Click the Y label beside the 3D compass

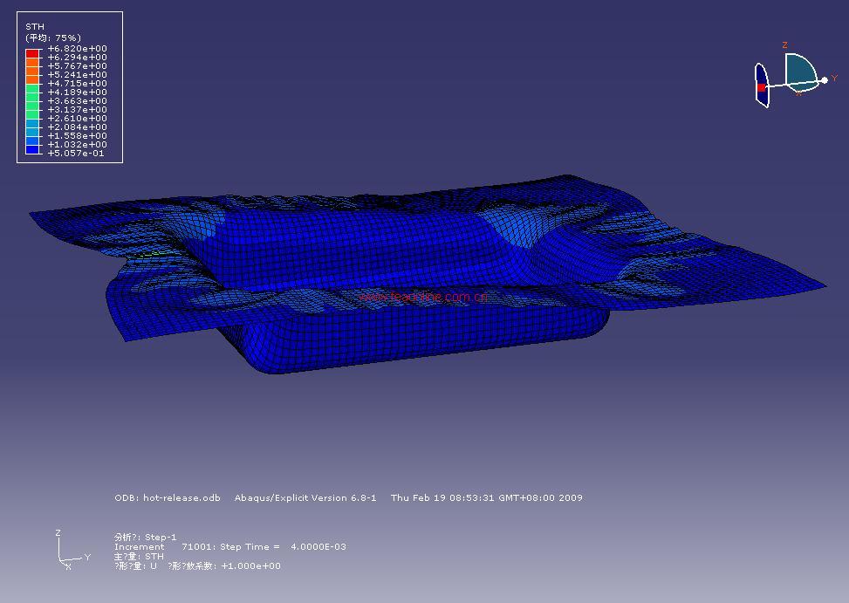(x=834, y=79)
